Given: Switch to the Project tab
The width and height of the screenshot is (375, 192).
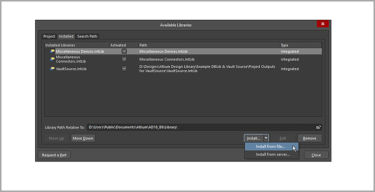Looking at the screenshot, I should (49, 37).
